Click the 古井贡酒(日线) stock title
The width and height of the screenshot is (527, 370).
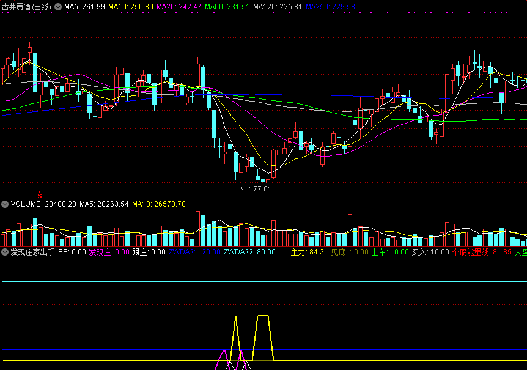[26, 7]
